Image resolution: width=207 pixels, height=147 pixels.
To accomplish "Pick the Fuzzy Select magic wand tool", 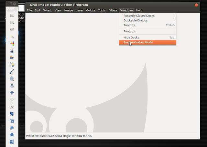I will pyautogui.click(x=12, y=37).
